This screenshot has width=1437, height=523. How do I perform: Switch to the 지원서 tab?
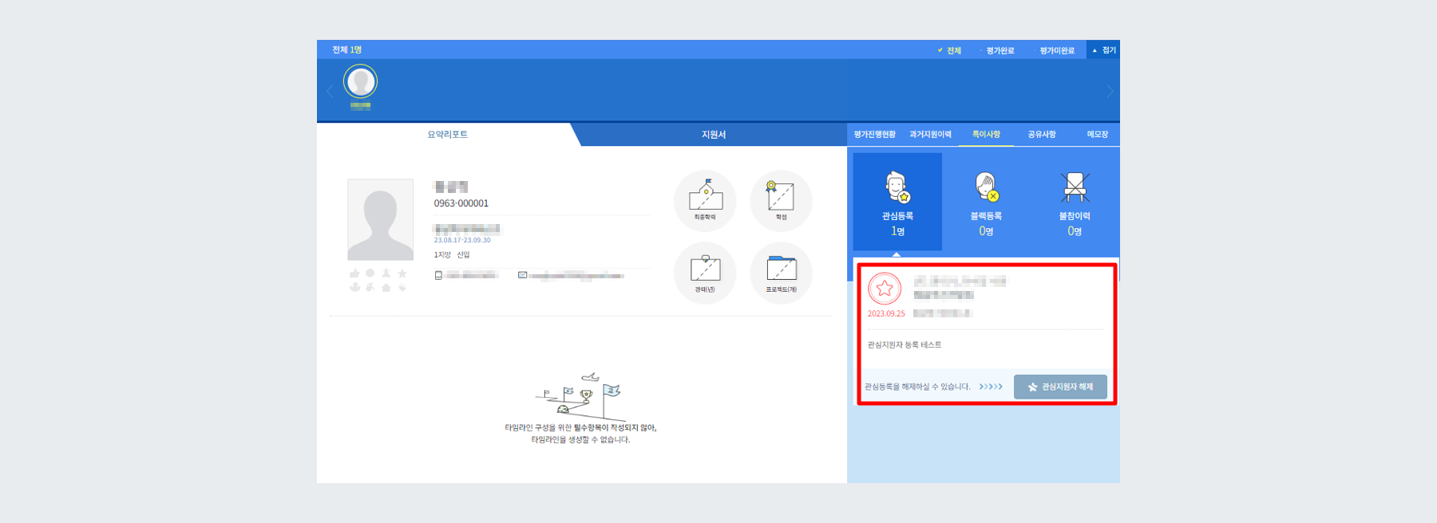(x=713, y=135)
